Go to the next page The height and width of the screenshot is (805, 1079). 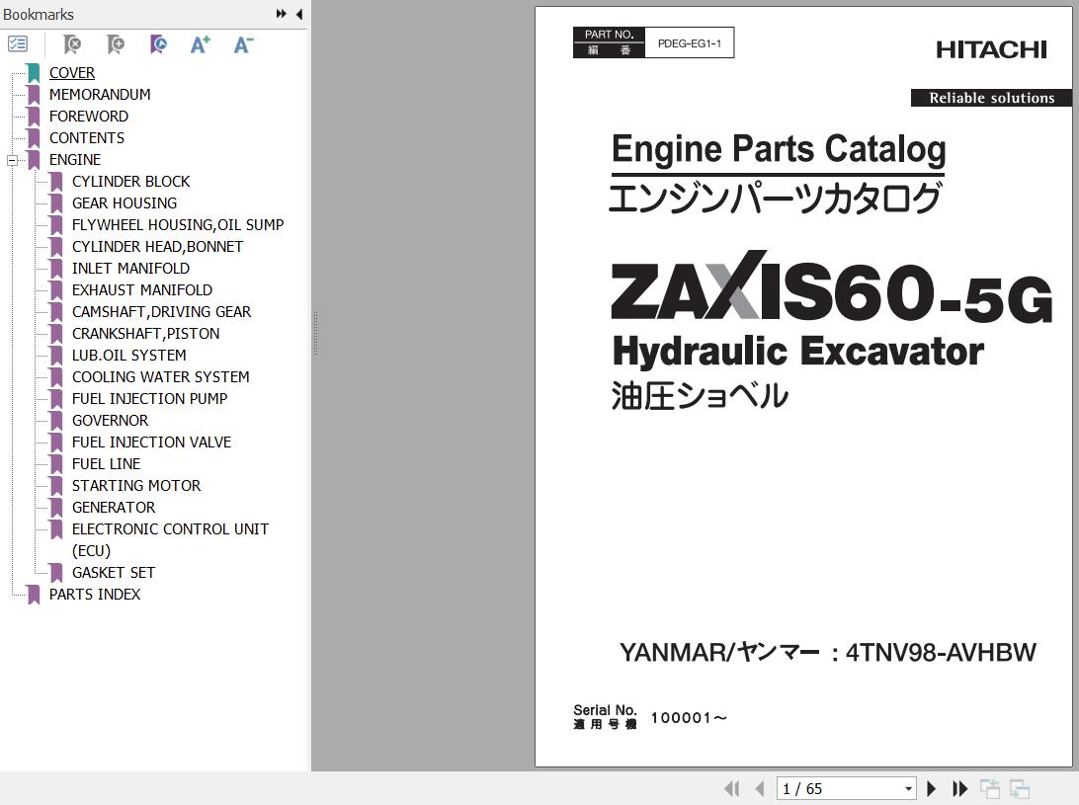932,788
